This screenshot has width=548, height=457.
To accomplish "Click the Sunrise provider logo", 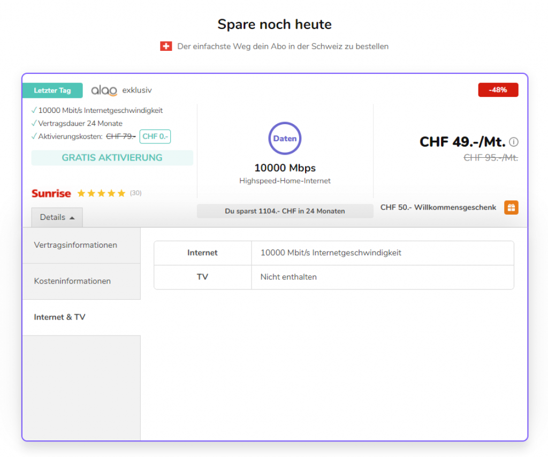I will tap(51, 193).
